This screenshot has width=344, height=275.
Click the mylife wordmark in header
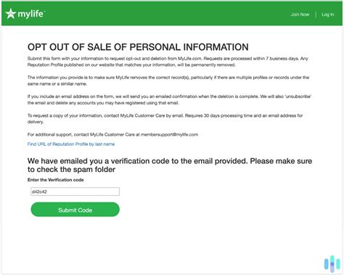31,14
